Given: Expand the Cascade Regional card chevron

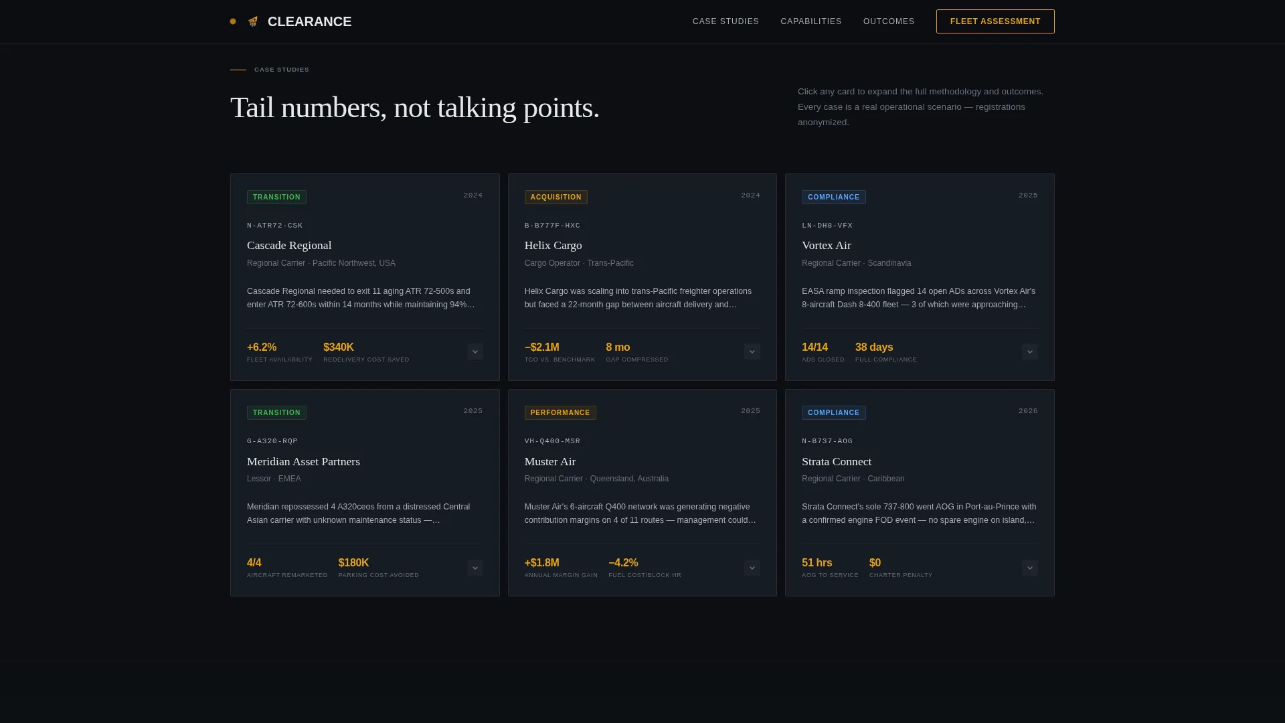Looking at the screenshot, I should tap(475, 351).
